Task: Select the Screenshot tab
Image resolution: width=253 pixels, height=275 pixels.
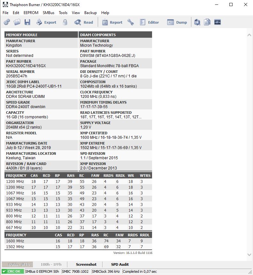Action: [x=86, y=264]
